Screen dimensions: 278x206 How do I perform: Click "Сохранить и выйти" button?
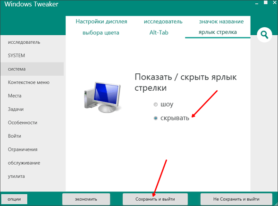click(155, 199)
